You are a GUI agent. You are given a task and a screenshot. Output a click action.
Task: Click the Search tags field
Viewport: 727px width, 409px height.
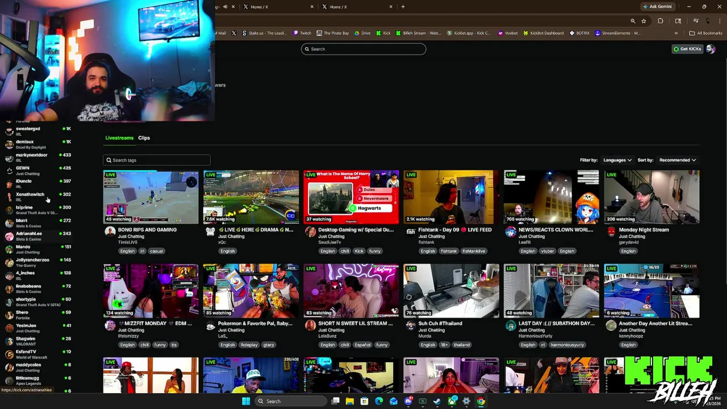(157, 160)
